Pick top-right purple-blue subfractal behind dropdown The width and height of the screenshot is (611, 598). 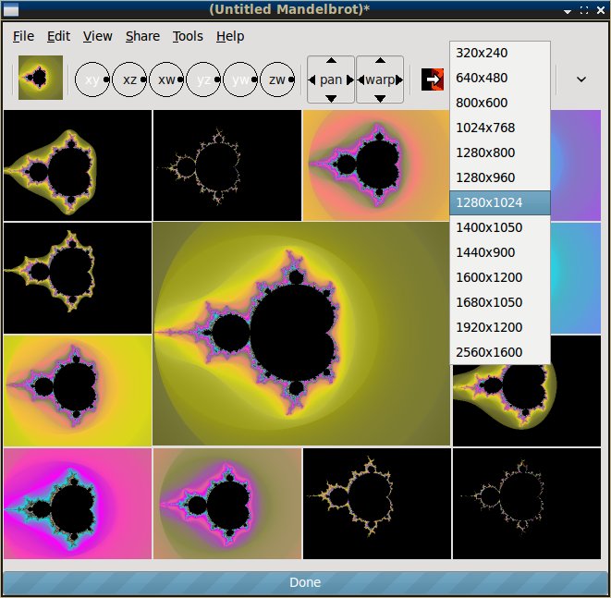[576, 165]
